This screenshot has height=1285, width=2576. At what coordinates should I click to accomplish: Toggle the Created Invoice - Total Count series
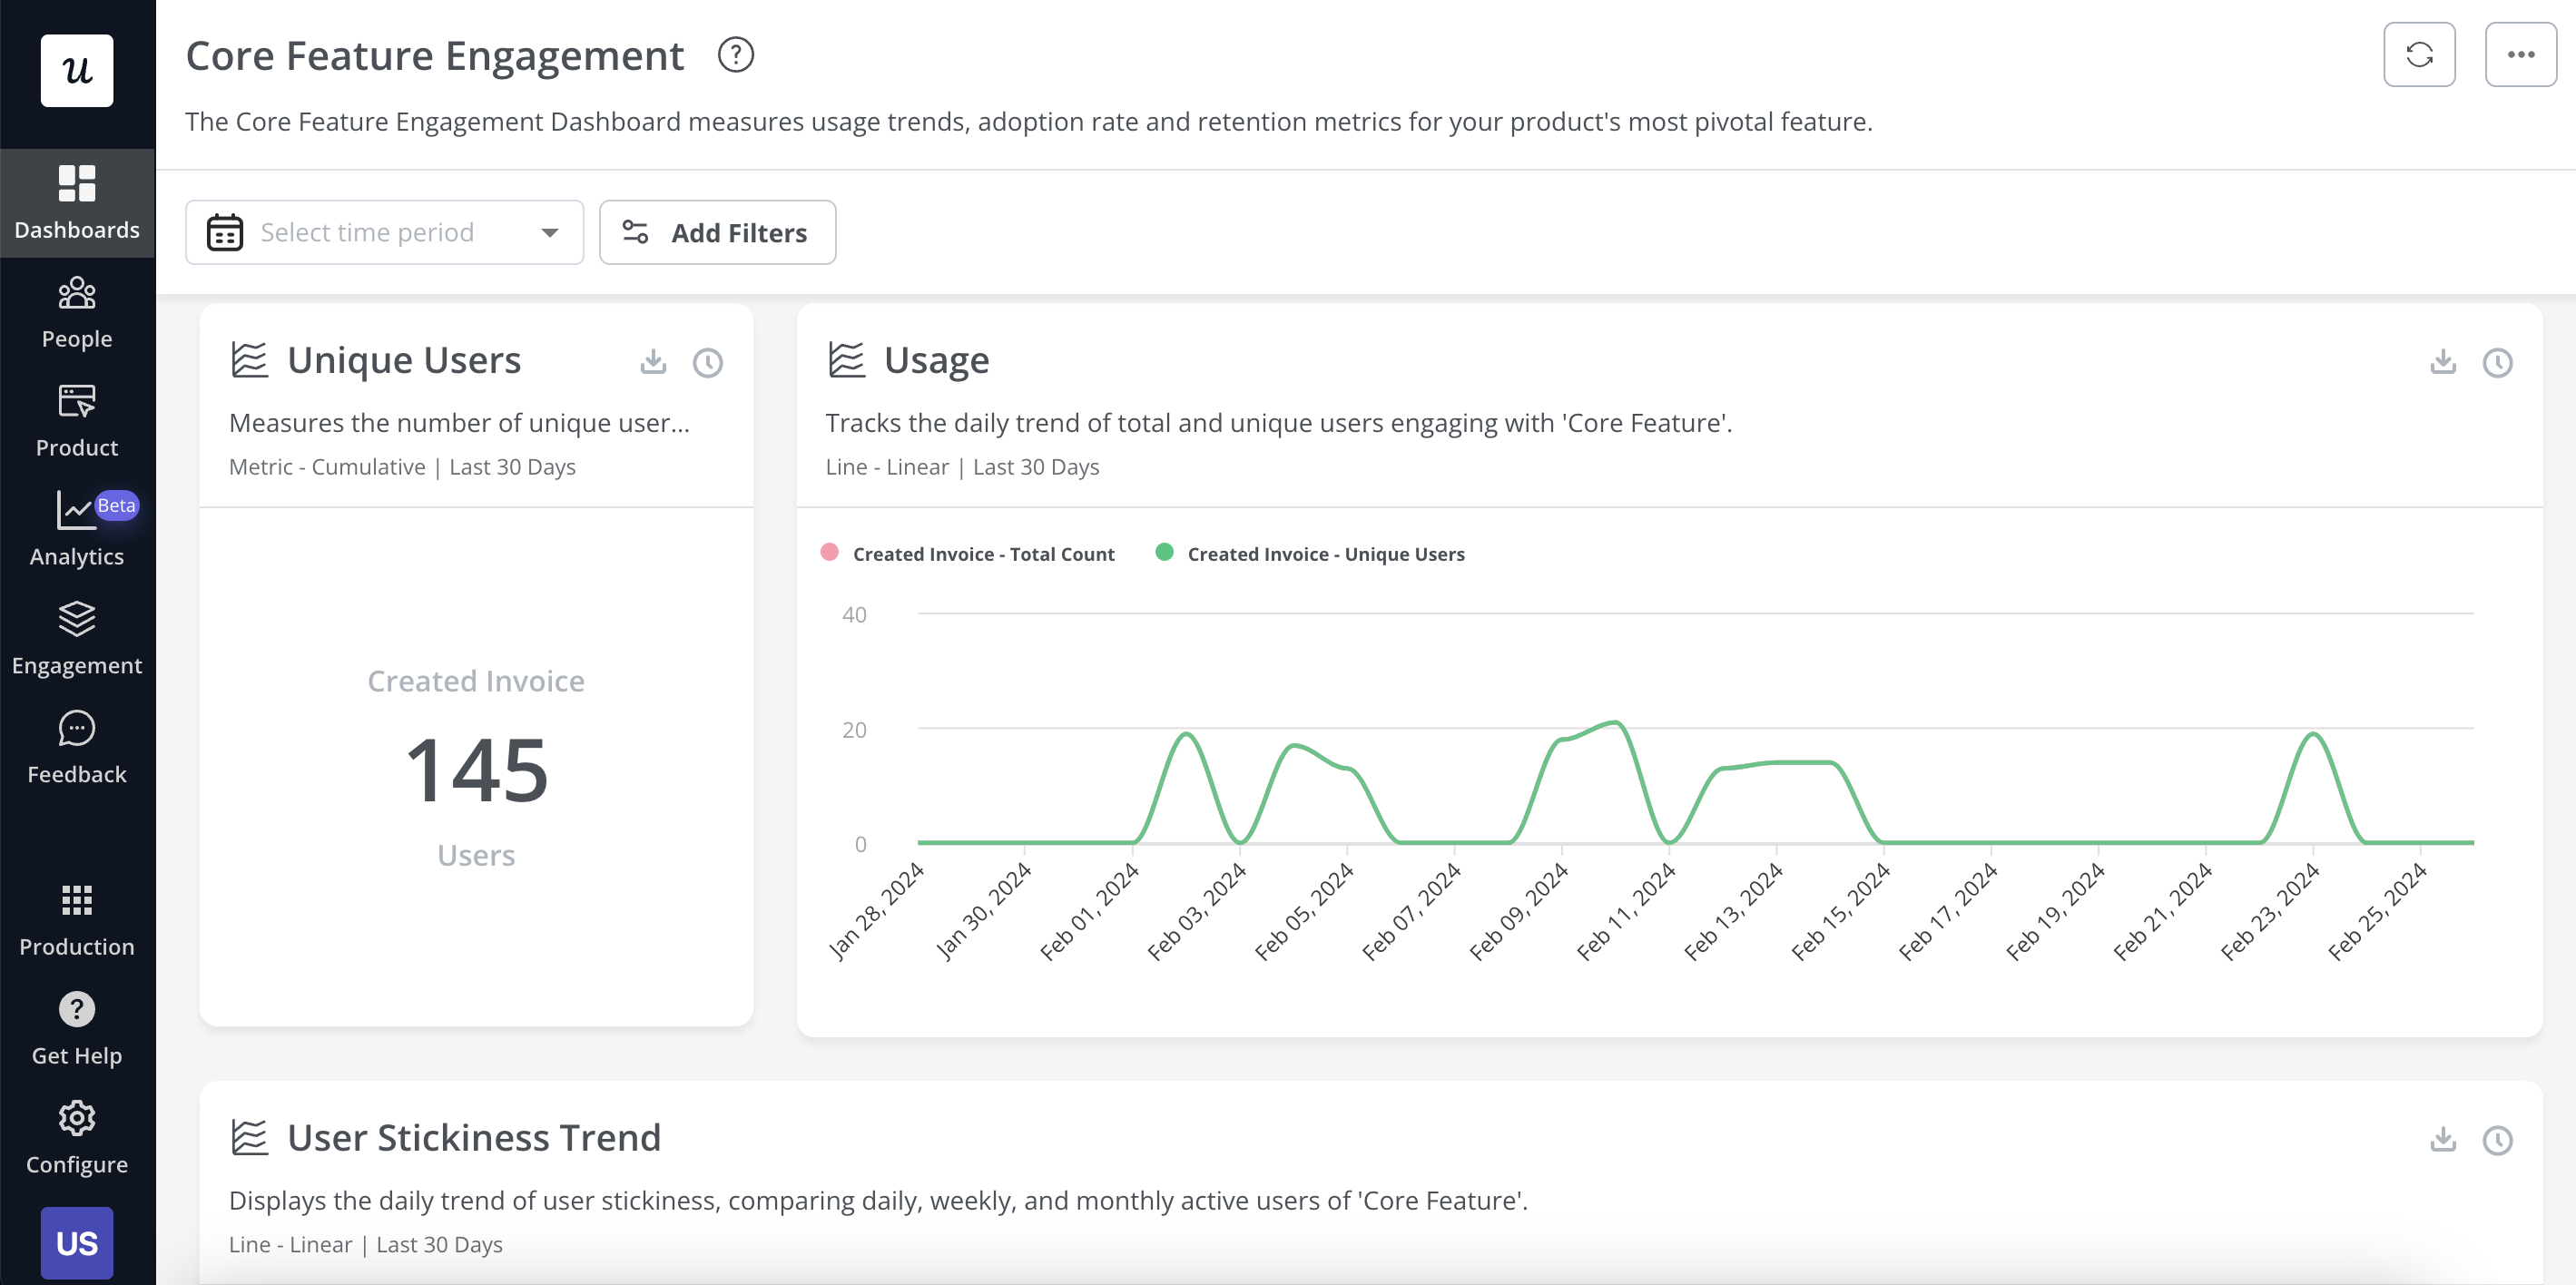[967, 553]
